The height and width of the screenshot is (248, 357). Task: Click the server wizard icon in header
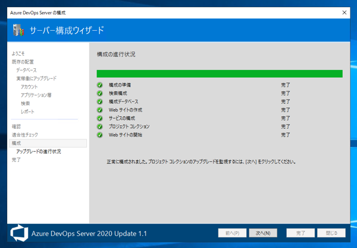coord(18,30)
